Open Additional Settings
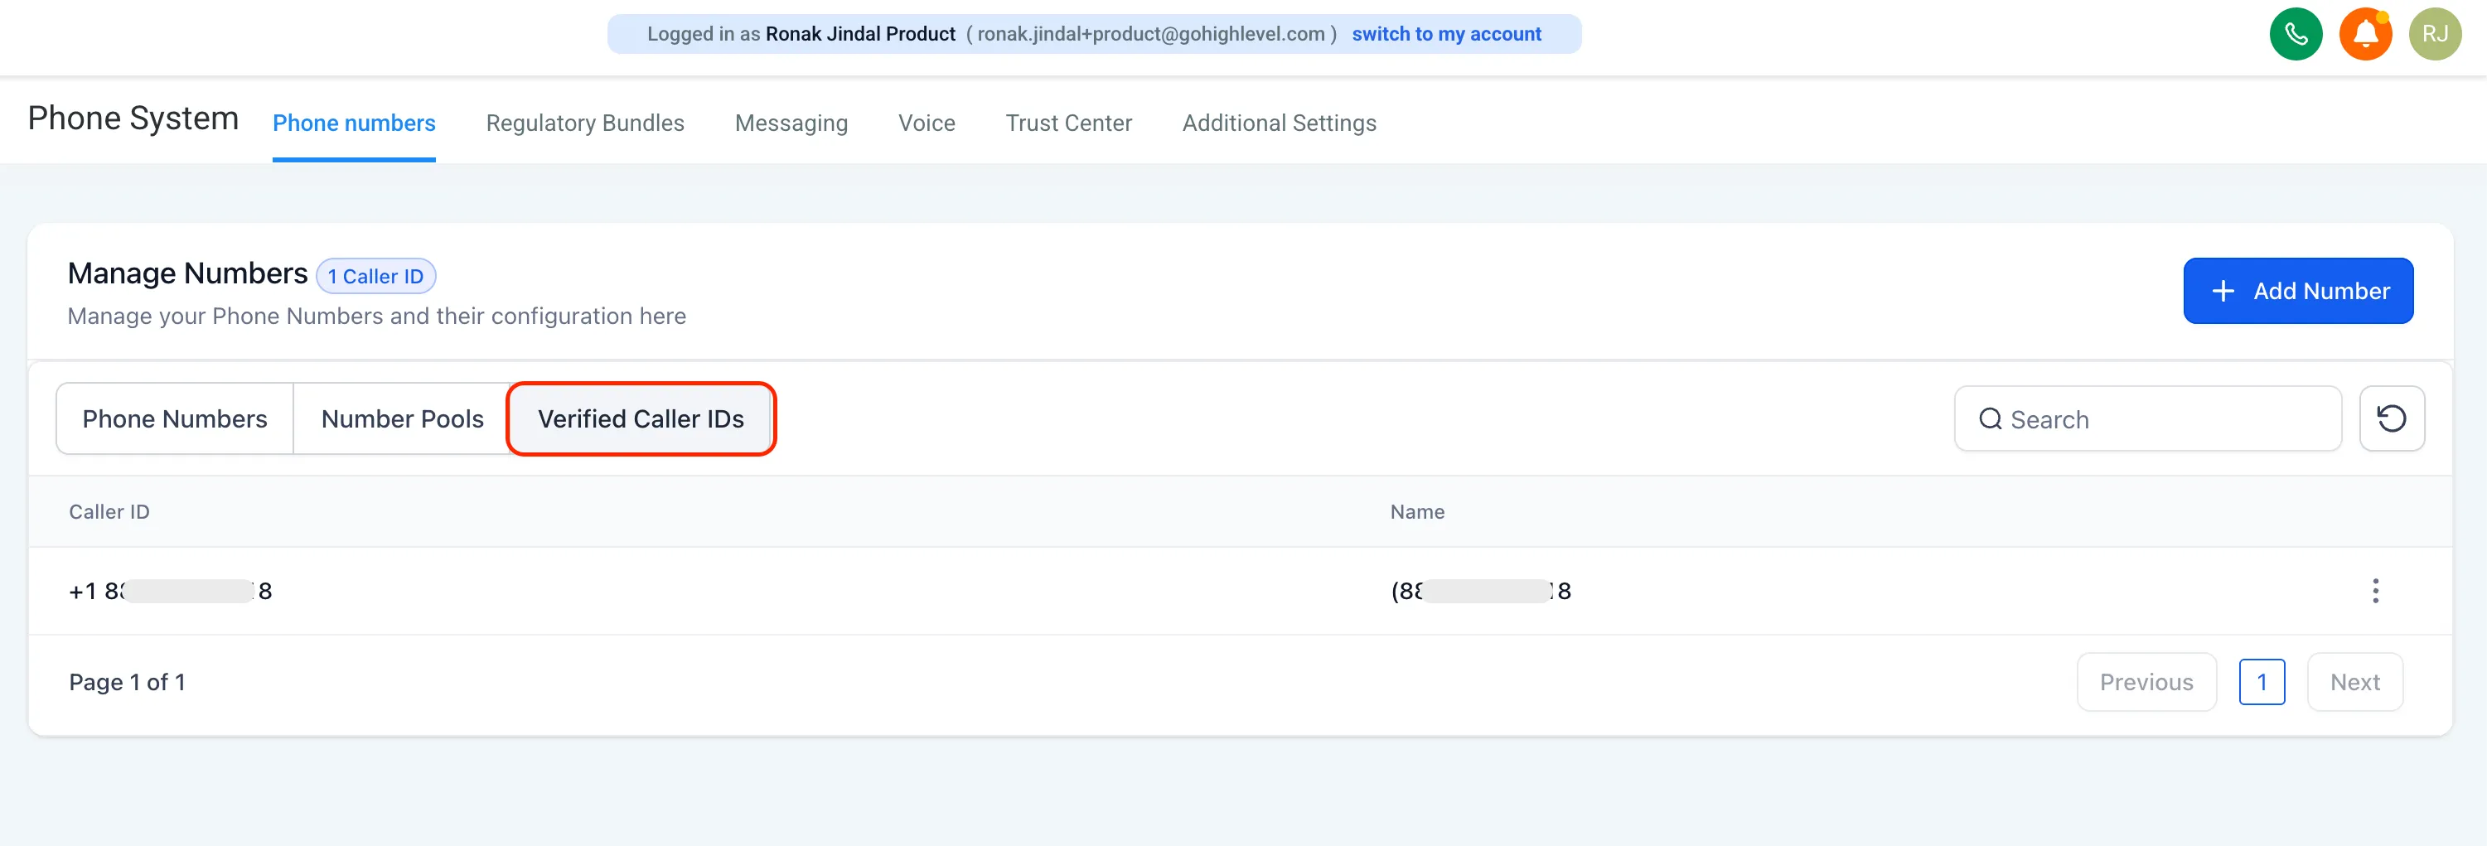 pos(1280,123)
